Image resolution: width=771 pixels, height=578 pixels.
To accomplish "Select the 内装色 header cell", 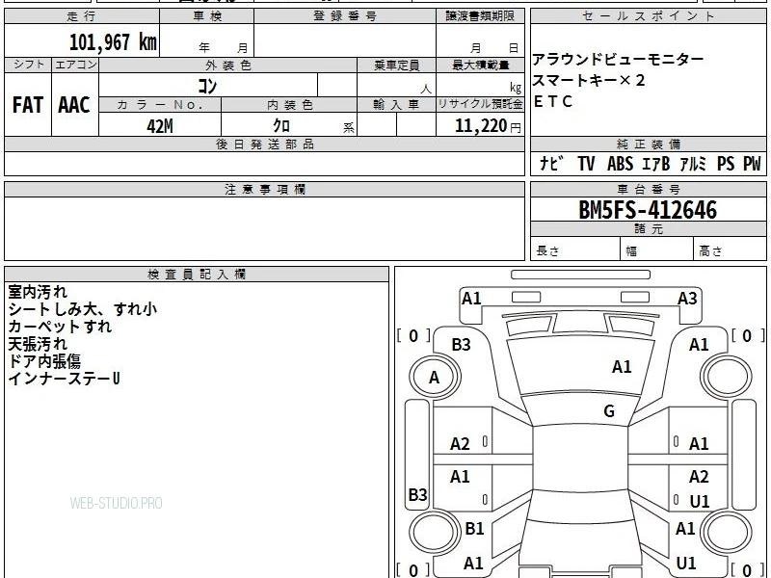I will [289, 105].
